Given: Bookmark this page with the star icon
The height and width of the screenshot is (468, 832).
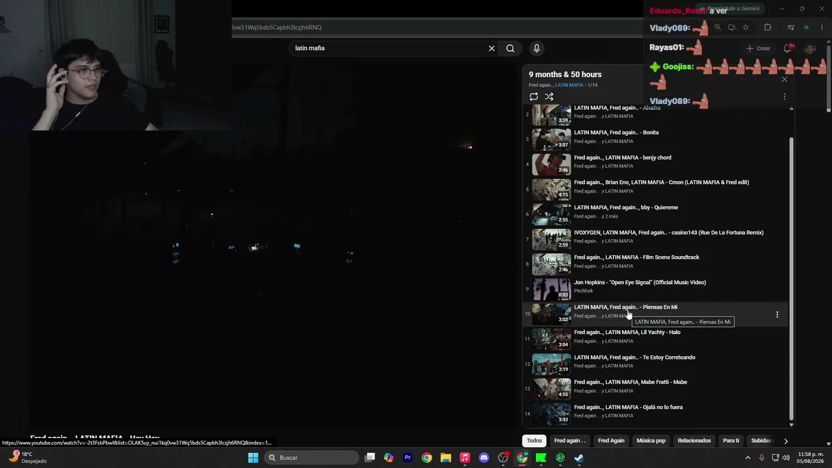Looking at the screenshot, I should (x=746, y=27).
